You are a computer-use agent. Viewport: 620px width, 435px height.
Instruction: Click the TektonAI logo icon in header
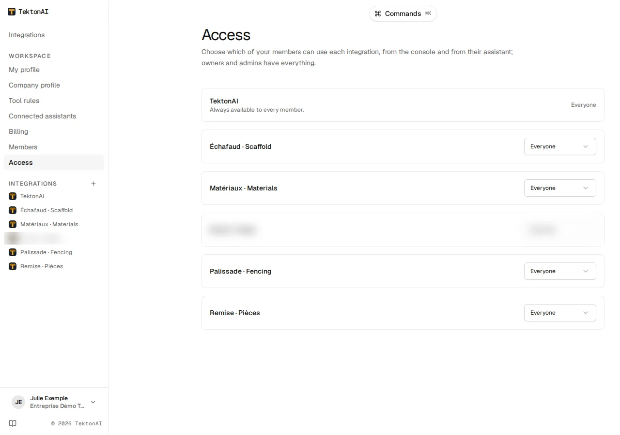point(12,12)
